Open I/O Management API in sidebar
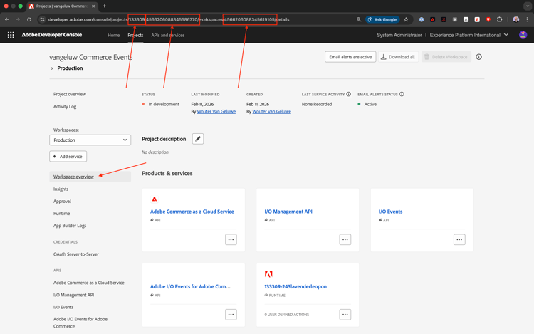Screen dimensions: 534x334 point(73,295)
